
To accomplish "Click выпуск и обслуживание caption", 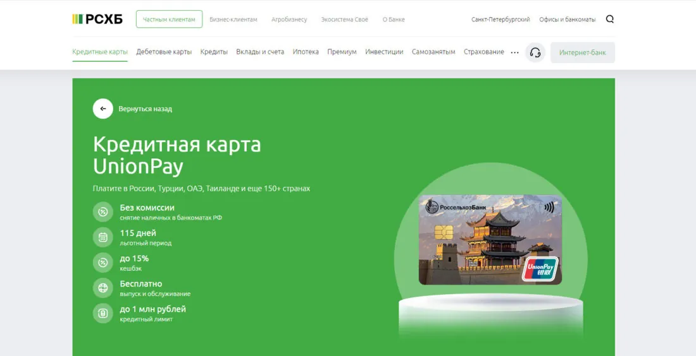I will (x=155, y=294).
